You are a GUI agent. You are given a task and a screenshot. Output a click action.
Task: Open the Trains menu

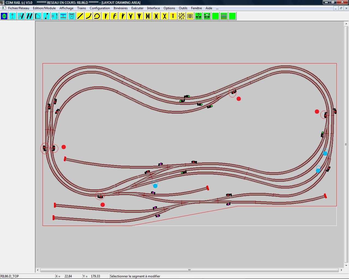82,8
